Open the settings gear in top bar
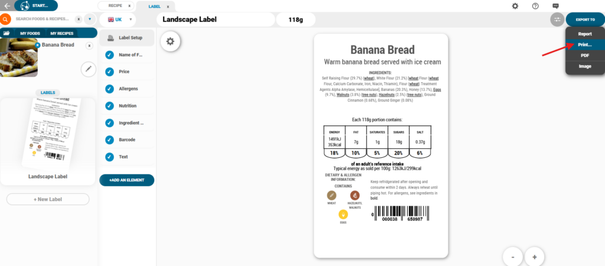 click(515, 6)
